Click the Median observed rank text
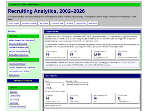 (x=53, y=106)
